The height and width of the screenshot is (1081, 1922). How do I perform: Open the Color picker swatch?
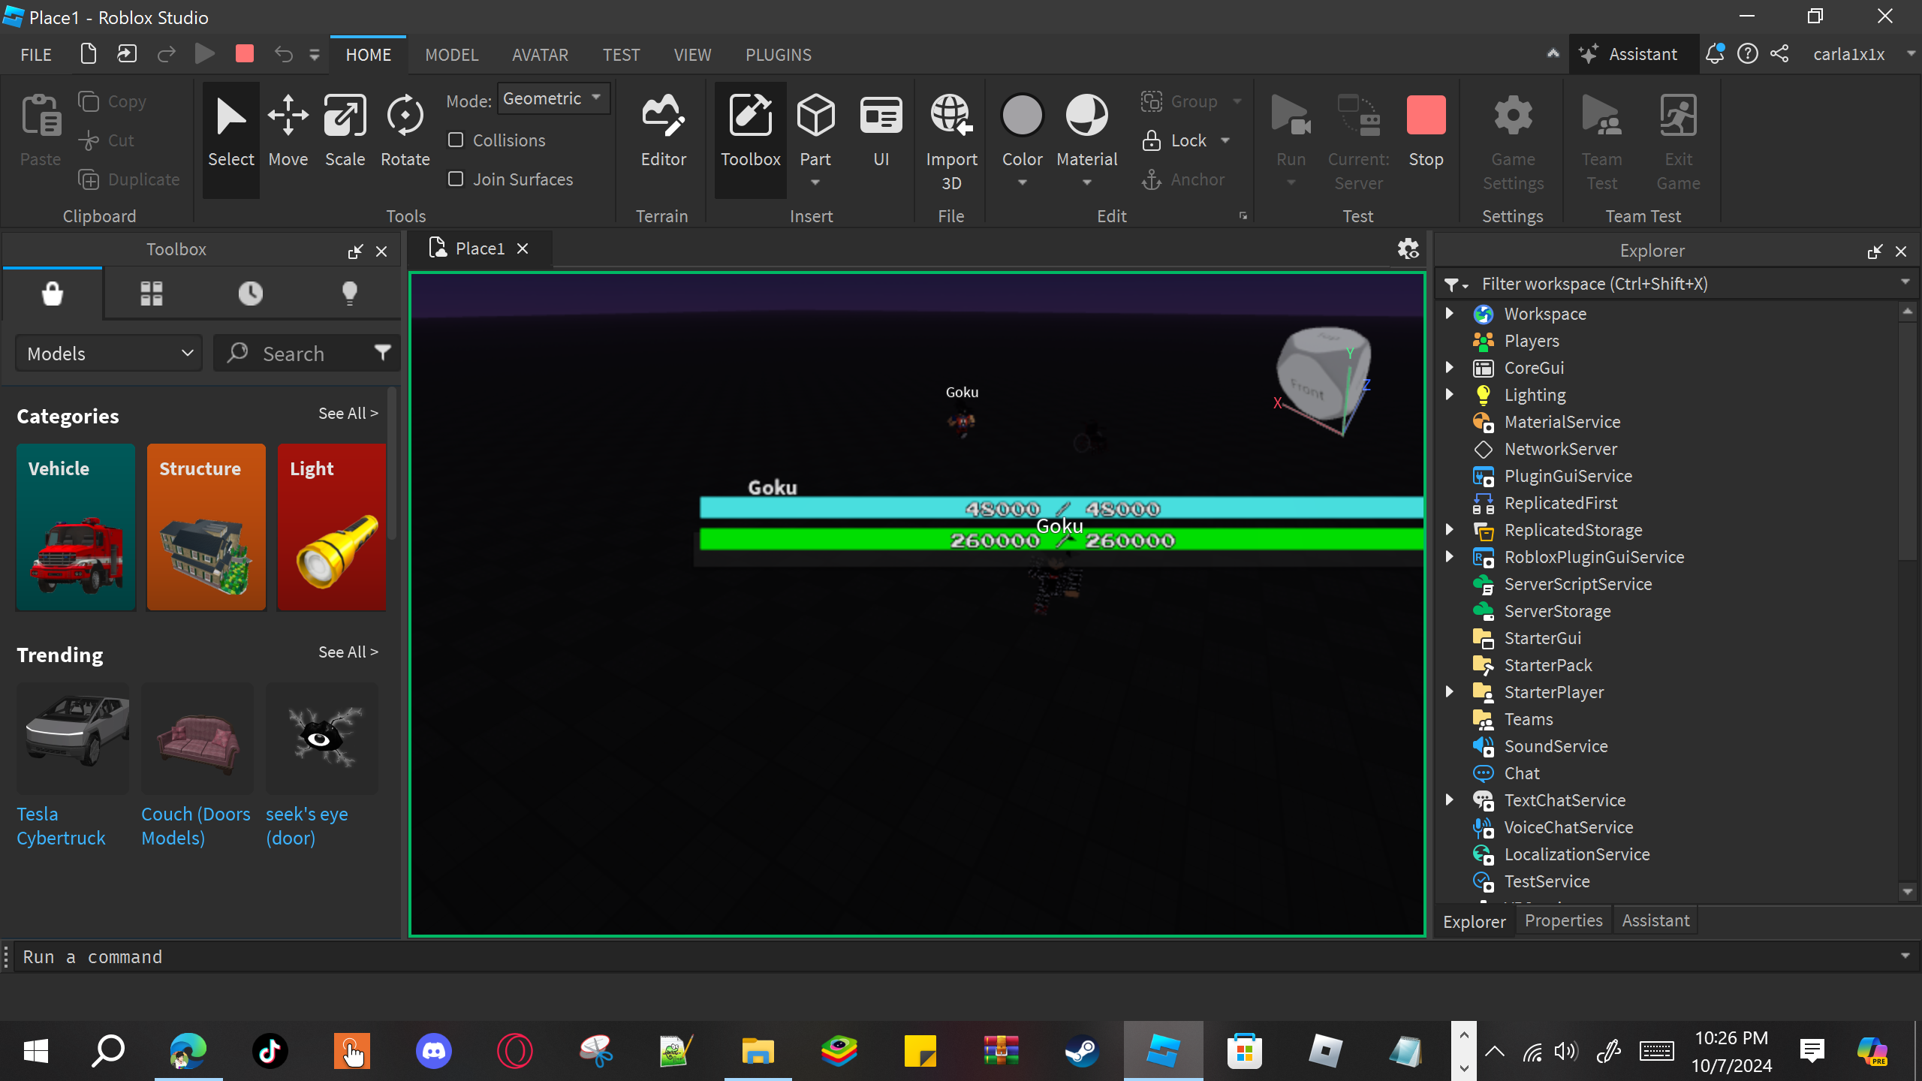[x=1022, y=117]
